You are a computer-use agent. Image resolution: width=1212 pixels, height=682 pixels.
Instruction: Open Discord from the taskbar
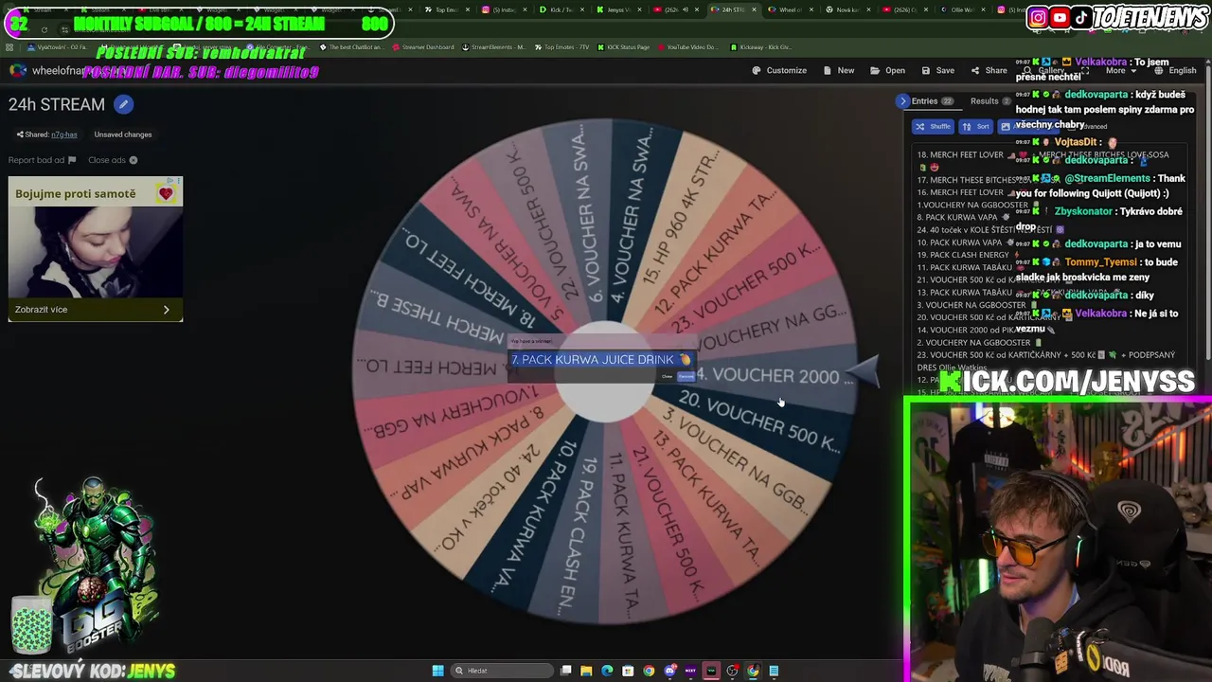(x=669, y=671)
